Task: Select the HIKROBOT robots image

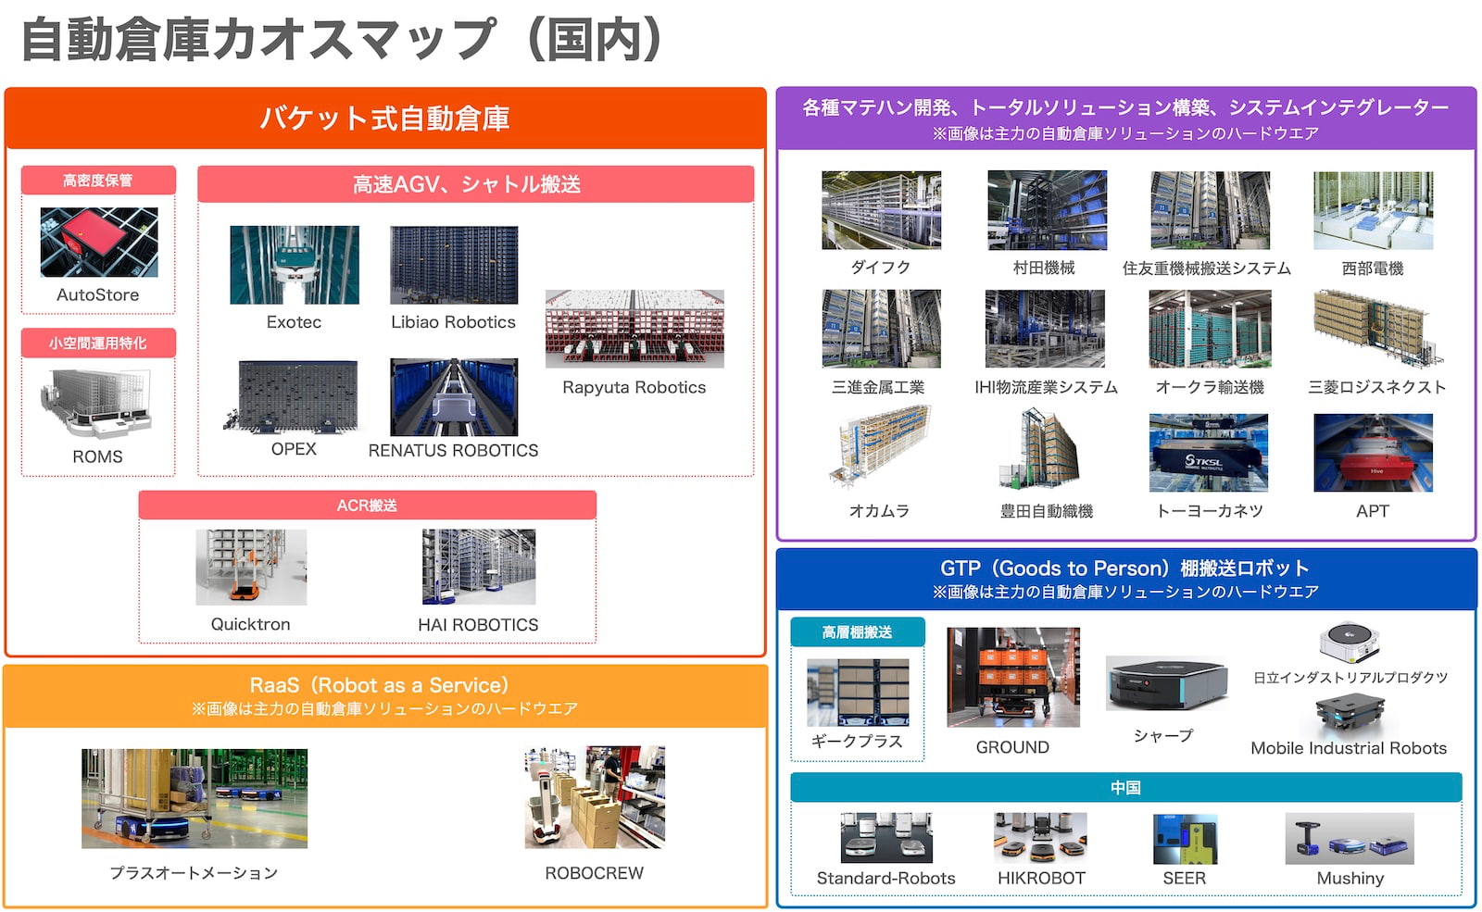Action: coord(1040,837)
